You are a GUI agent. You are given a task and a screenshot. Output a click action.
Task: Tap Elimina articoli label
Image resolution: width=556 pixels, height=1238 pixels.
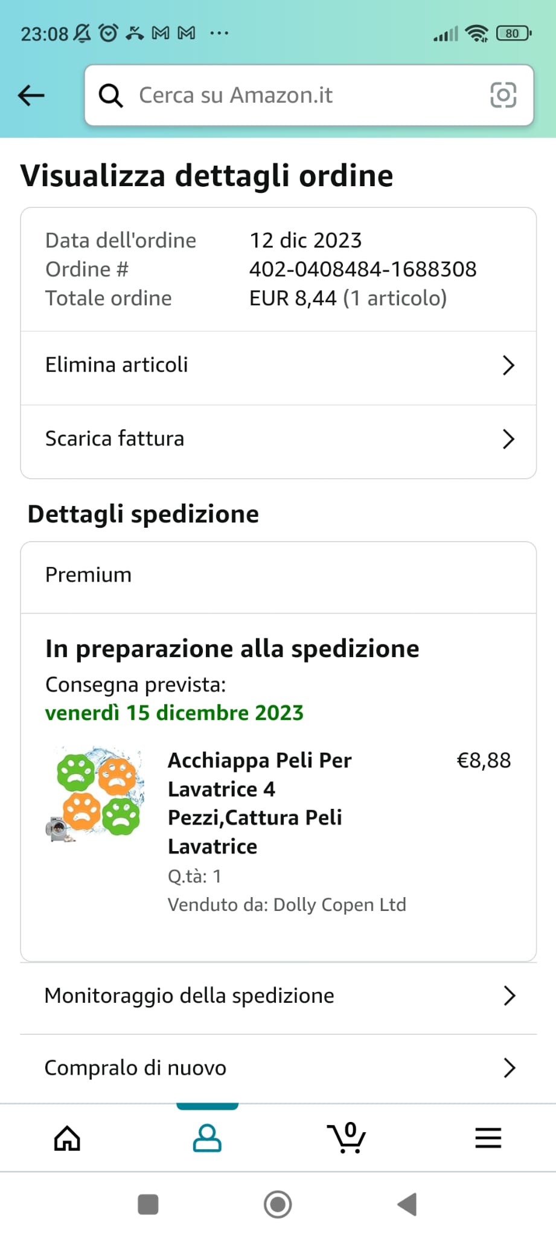point(117,365)
